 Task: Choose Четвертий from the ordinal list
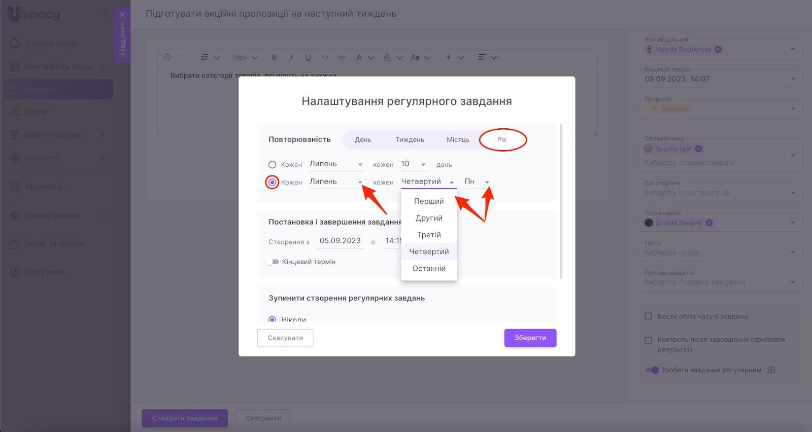(x=429, y=251)
